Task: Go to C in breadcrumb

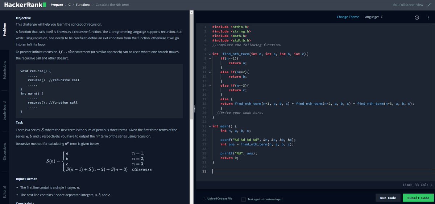Action: point(70,5)
